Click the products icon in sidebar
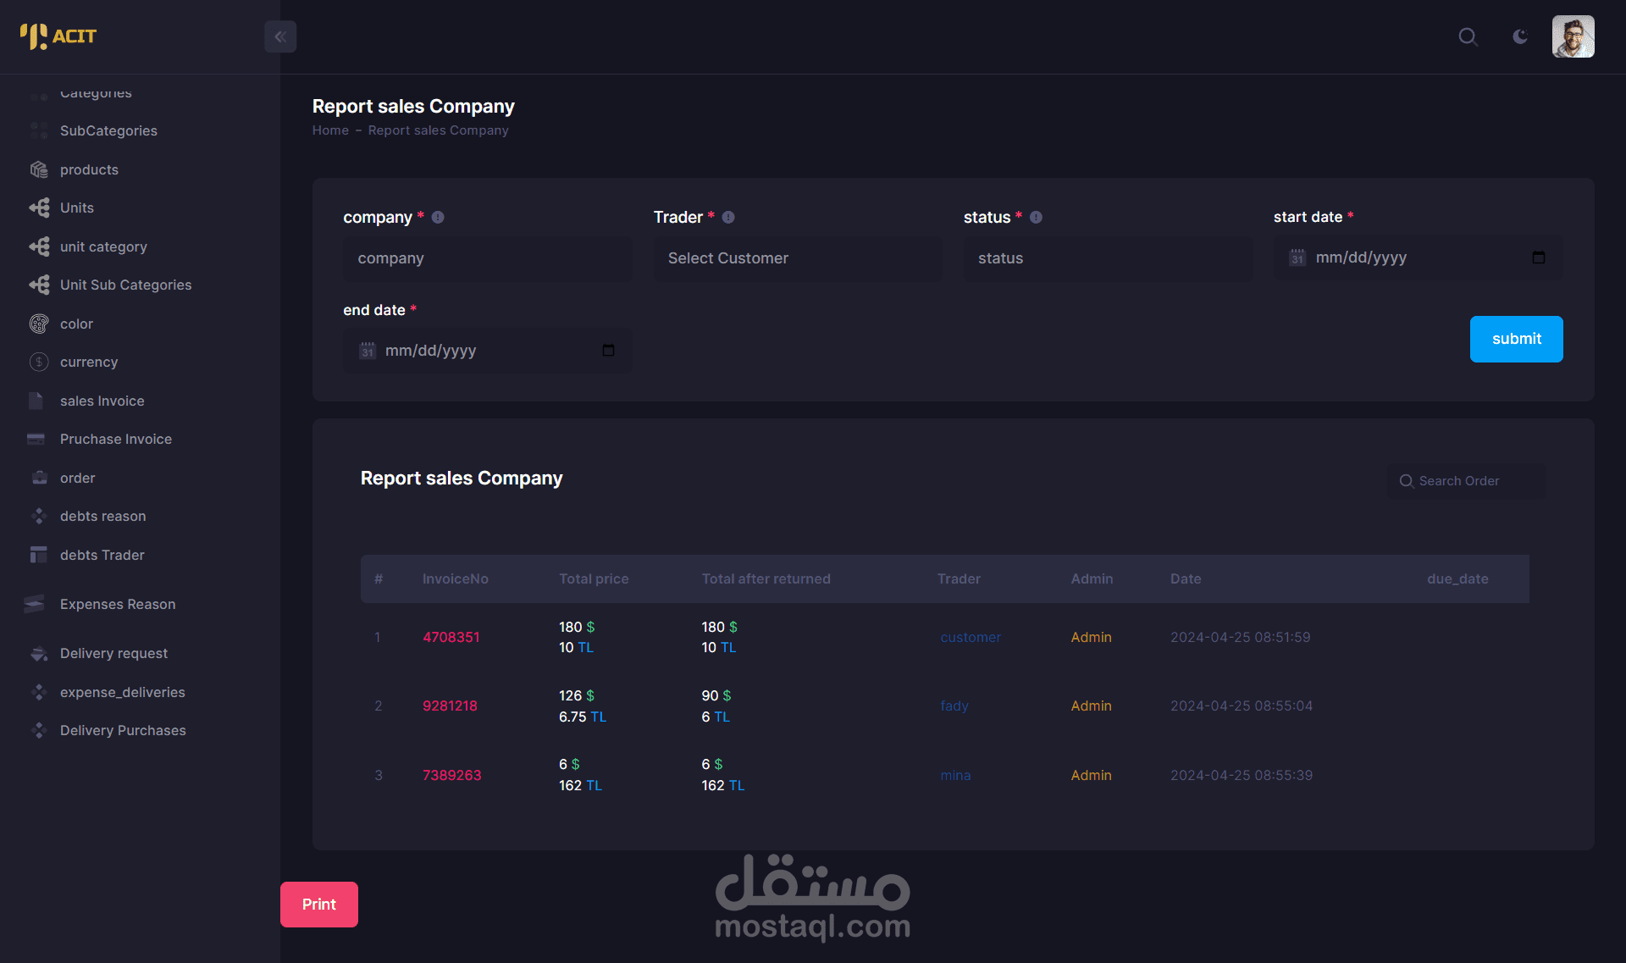 tap(39, 169)
